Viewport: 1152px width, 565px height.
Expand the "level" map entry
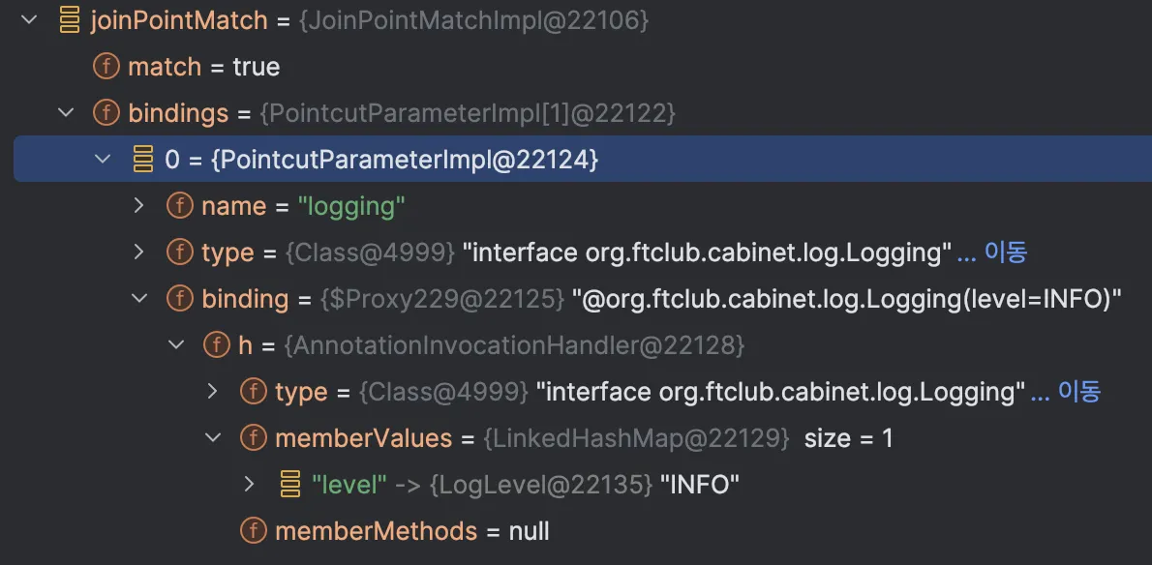(250, 485)
